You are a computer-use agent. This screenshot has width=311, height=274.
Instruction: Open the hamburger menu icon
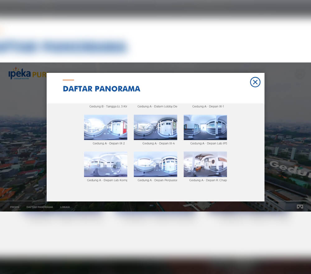click(x=300, y=74)
